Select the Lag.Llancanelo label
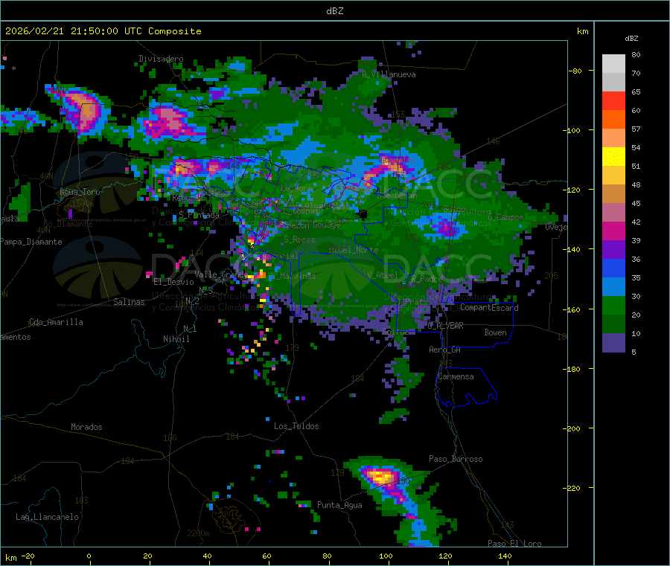This screenshot has height=566, width=670. click(x=47, y=517)
